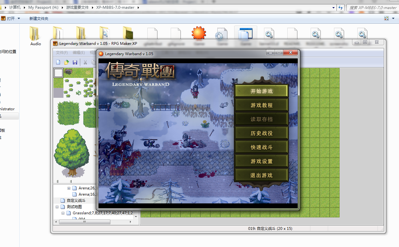Screen dimensions: 399x247
Task: Click the 游戏重要文件 breadcrumb segment
Action: (77, 7)
